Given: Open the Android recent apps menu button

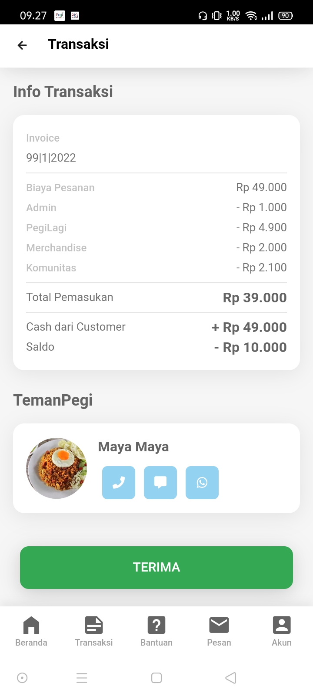Looking at the screenshot, I should click(82, 678).
